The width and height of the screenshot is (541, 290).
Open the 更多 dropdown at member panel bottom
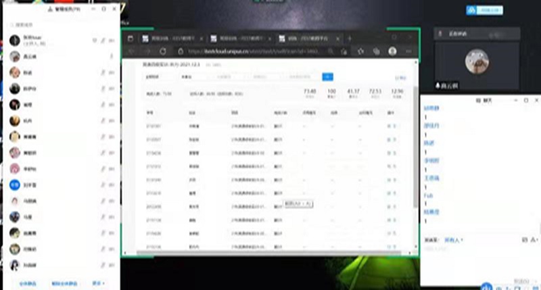99,283
